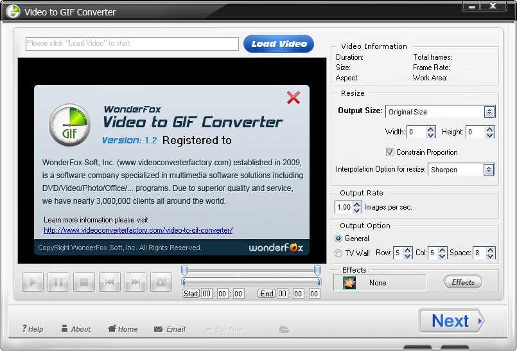Increase Space value with up arrow
517x351 pixels.
pyautogui.click(x=491, y=250)
